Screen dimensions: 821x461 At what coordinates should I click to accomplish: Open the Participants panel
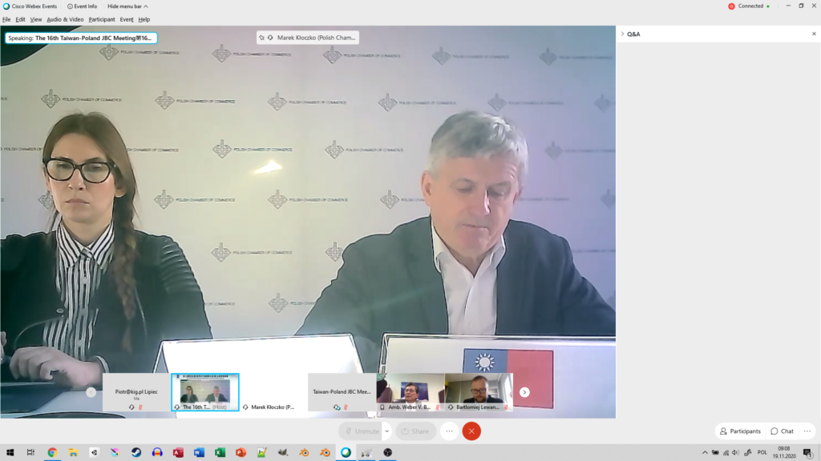(x=740, y=431)
